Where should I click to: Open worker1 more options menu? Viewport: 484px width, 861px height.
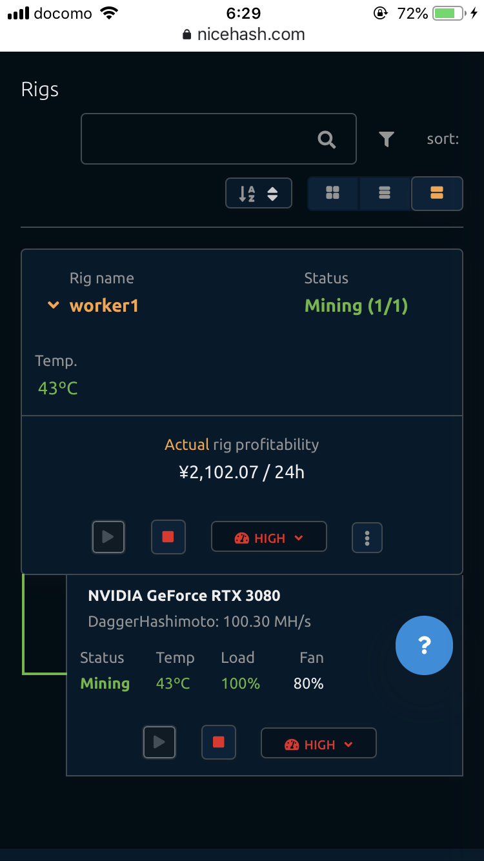(367, 538)
